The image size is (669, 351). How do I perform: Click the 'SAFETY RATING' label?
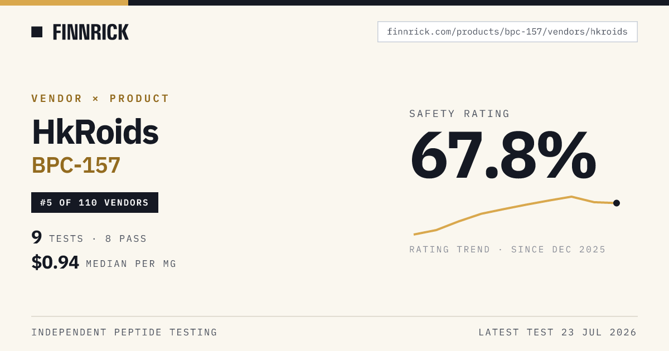click(x=459, y=114)
